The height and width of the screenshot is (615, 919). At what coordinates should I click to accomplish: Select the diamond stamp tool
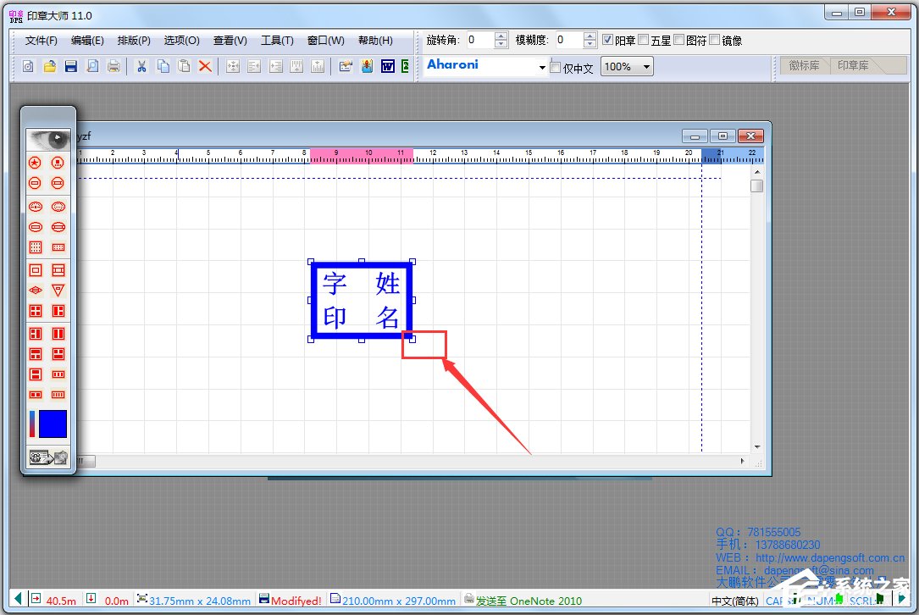(36, 291)
